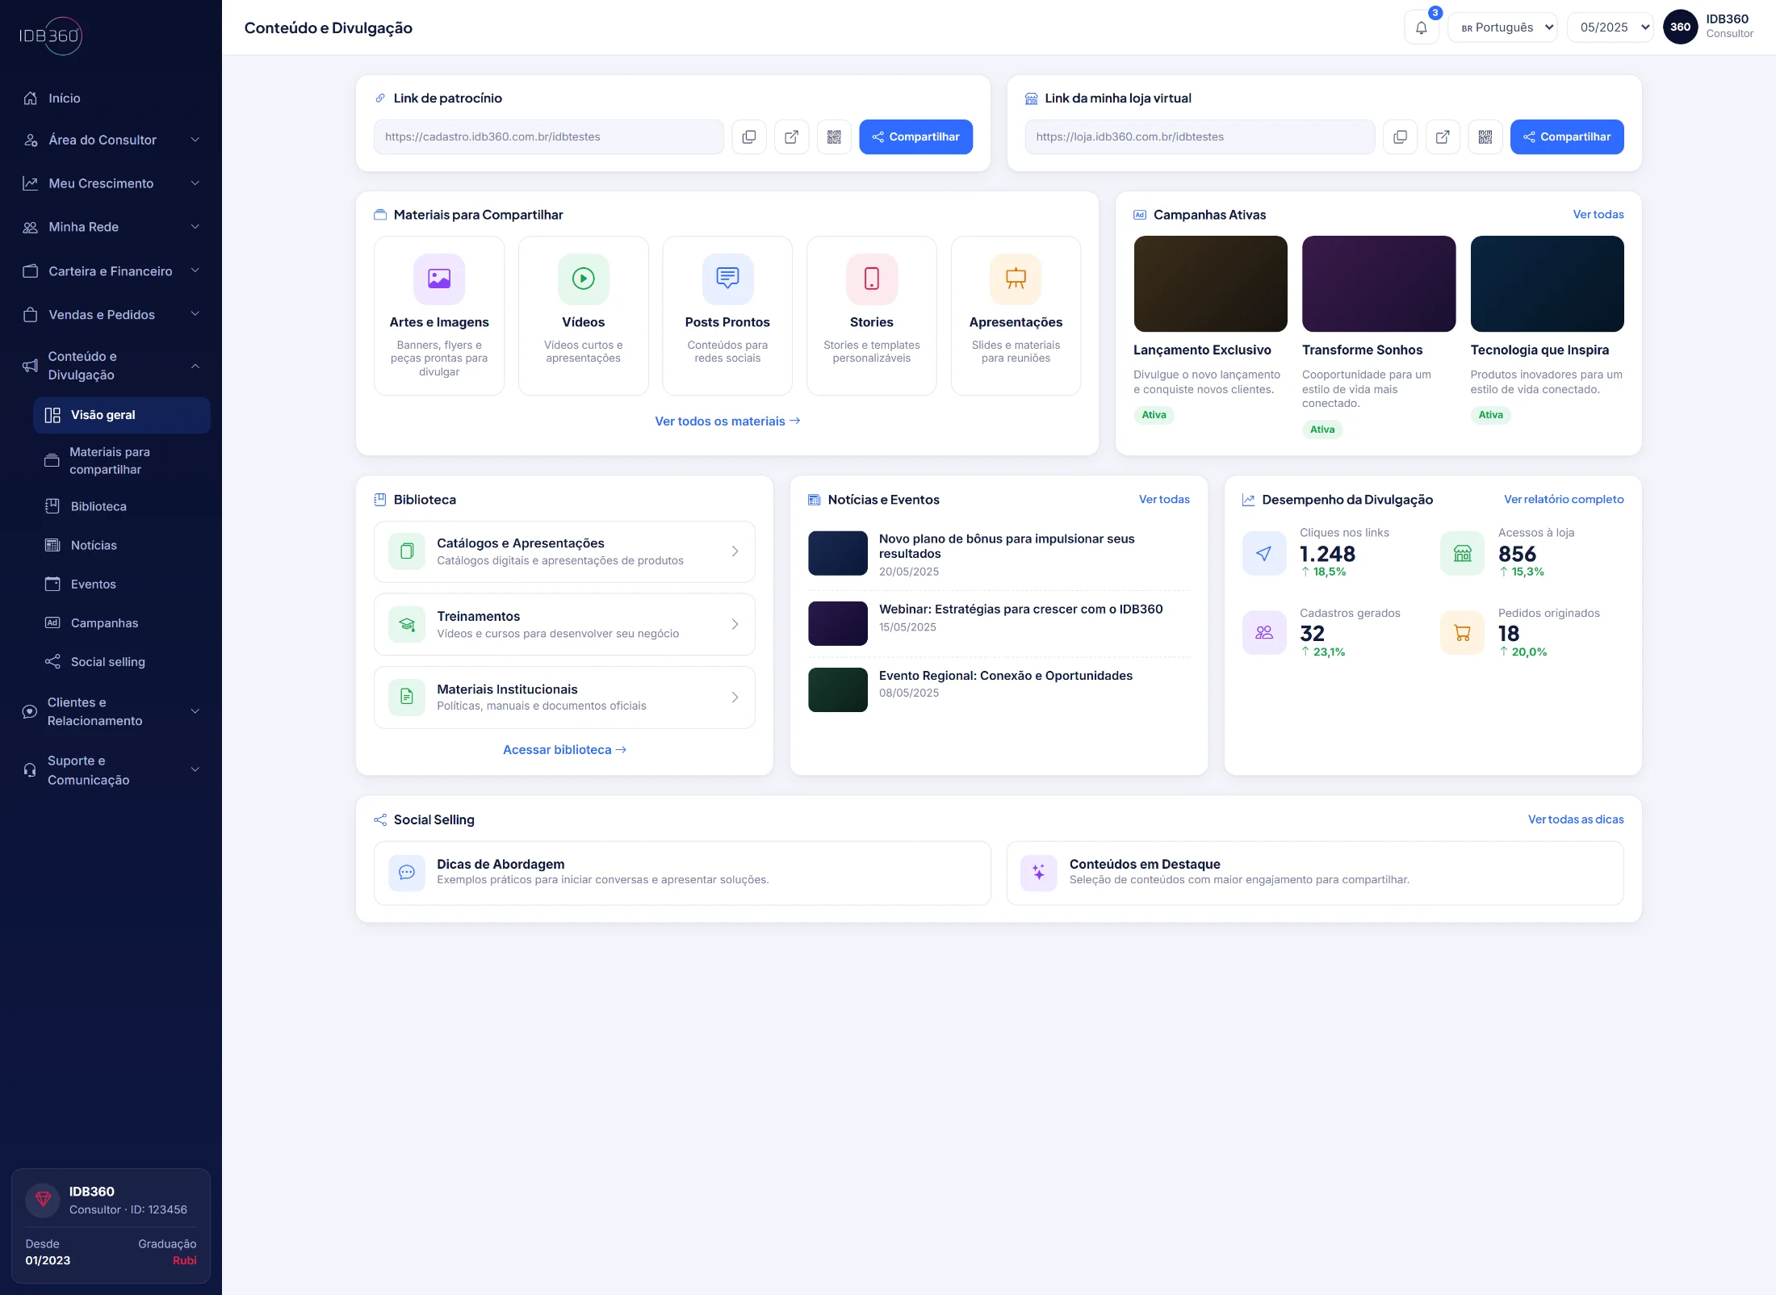
Task: Open Social selling in the sidebar
Action: coord(122,661)
